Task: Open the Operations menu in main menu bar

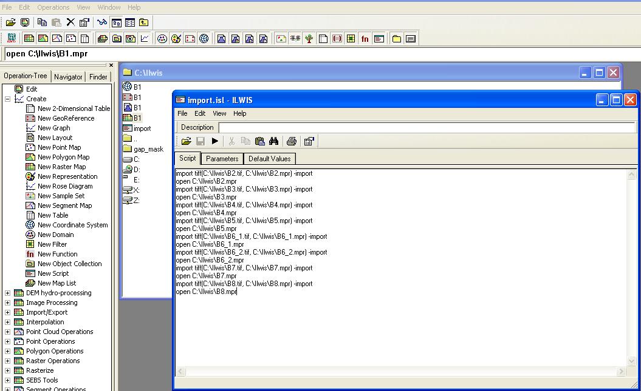Action: point(53,7)
